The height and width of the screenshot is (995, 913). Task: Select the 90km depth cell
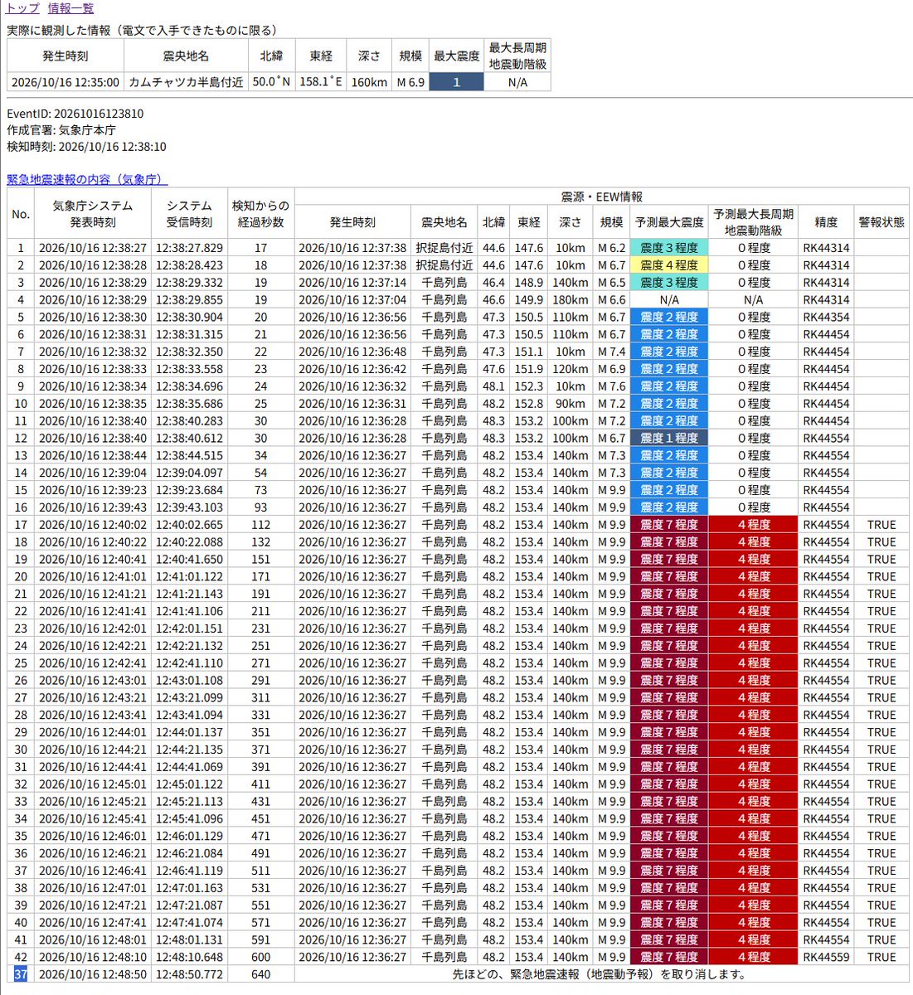[x=571, y=404]
